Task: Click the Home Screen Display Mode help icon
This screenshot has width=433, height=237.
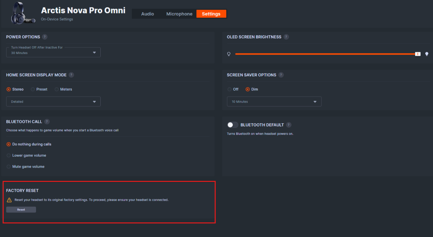Action: point(71,75)
